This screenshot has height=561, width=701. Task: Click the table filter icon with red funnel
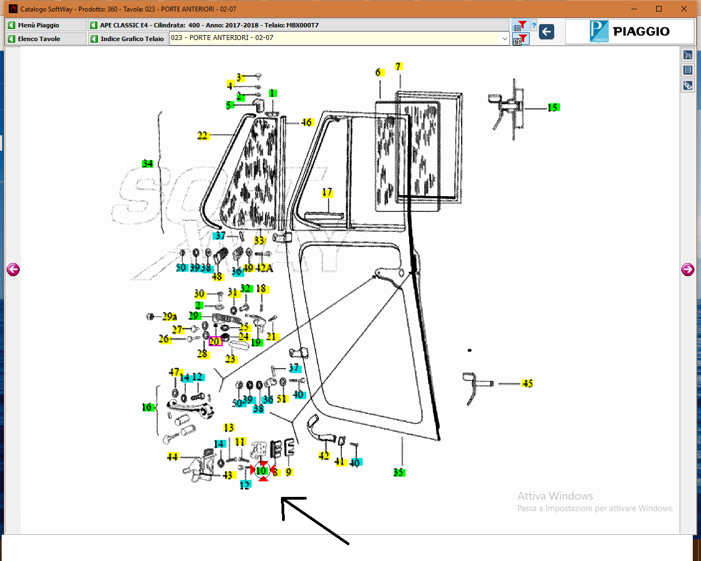tap(520, 25)
